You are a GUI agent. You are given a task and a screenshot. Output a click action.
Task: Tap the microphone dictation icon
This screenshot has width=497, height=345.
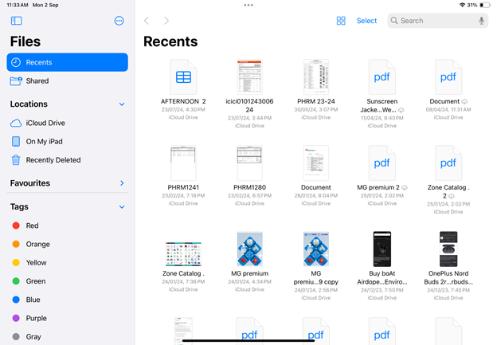(481, 21)
